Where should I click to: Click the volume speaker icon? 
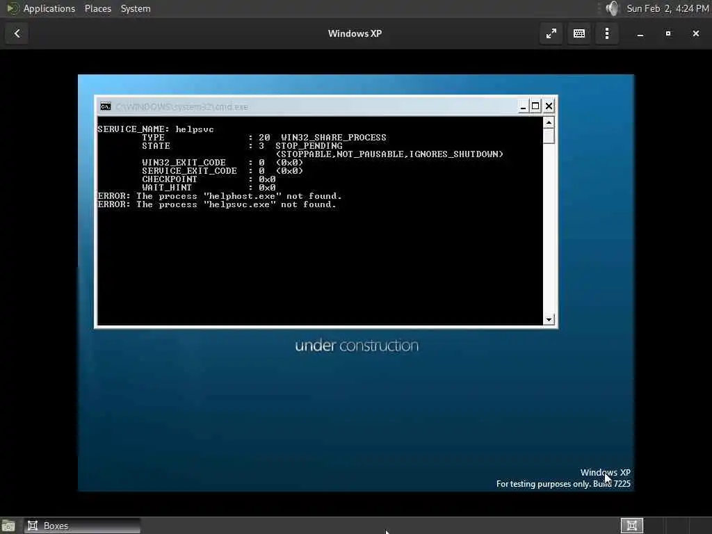pyautogui.click(x=612, y=8)
